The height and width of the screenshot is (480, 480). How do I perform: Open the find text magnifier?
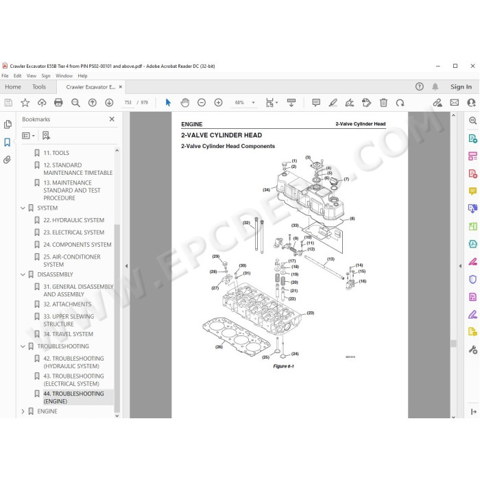(x=75, y=103)
